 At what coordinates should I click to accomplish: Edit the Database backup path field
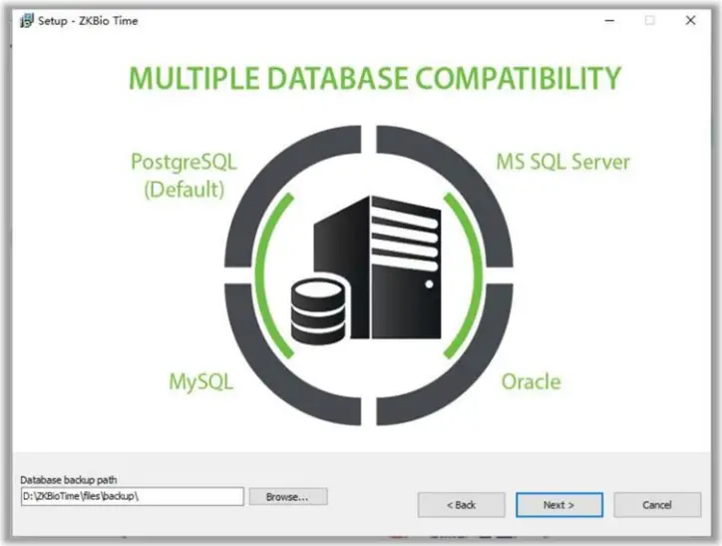(x=133, y=496)
